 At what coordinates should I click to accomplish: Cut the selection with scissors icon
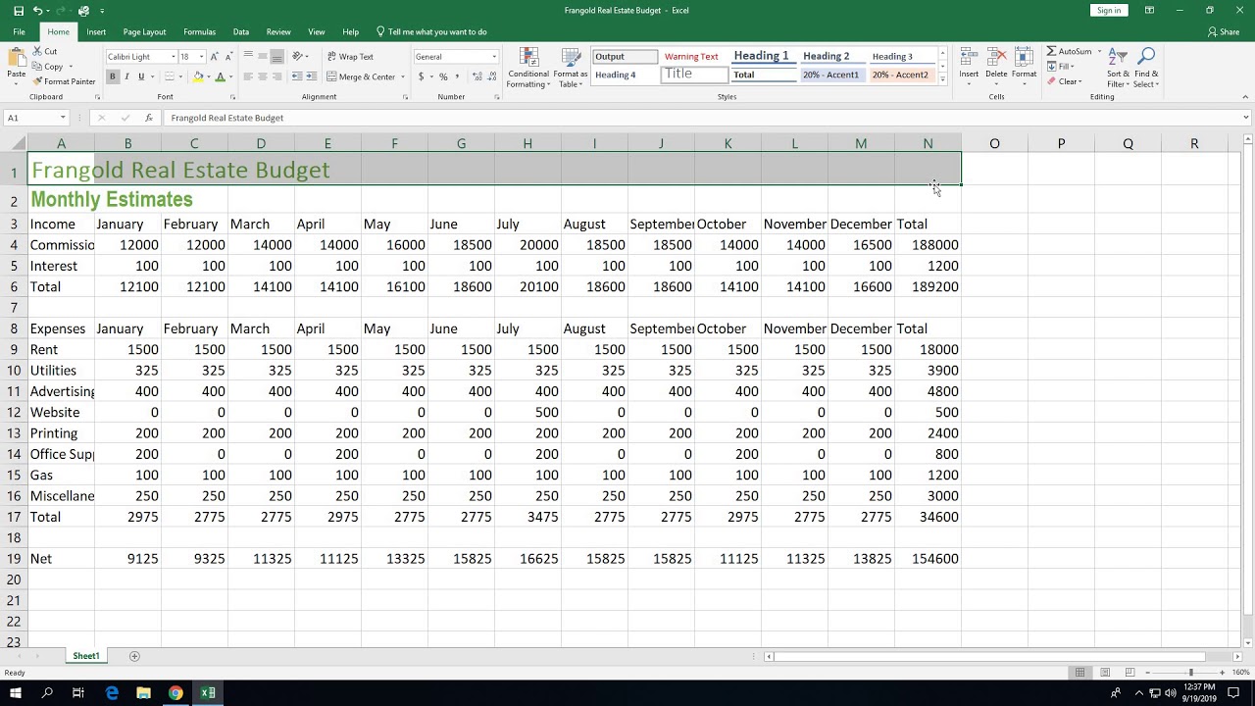[37, 51]
